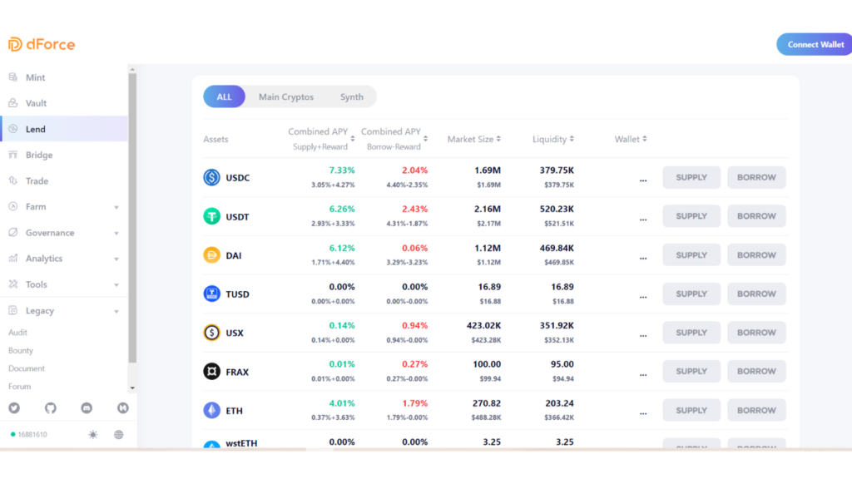Open the Medium icon link

click(x=122, y=408)
